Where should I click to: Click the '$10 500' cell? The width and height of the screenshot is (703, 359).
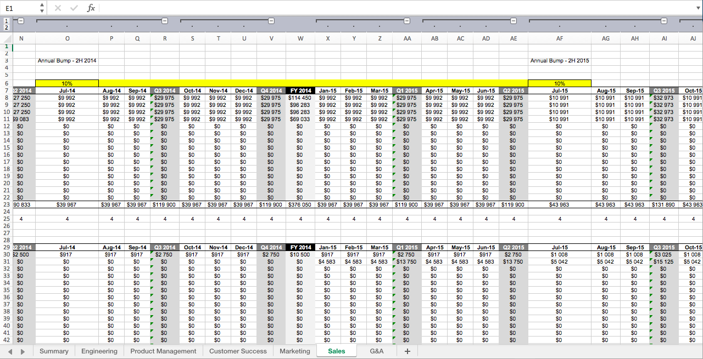pos(300,255)
